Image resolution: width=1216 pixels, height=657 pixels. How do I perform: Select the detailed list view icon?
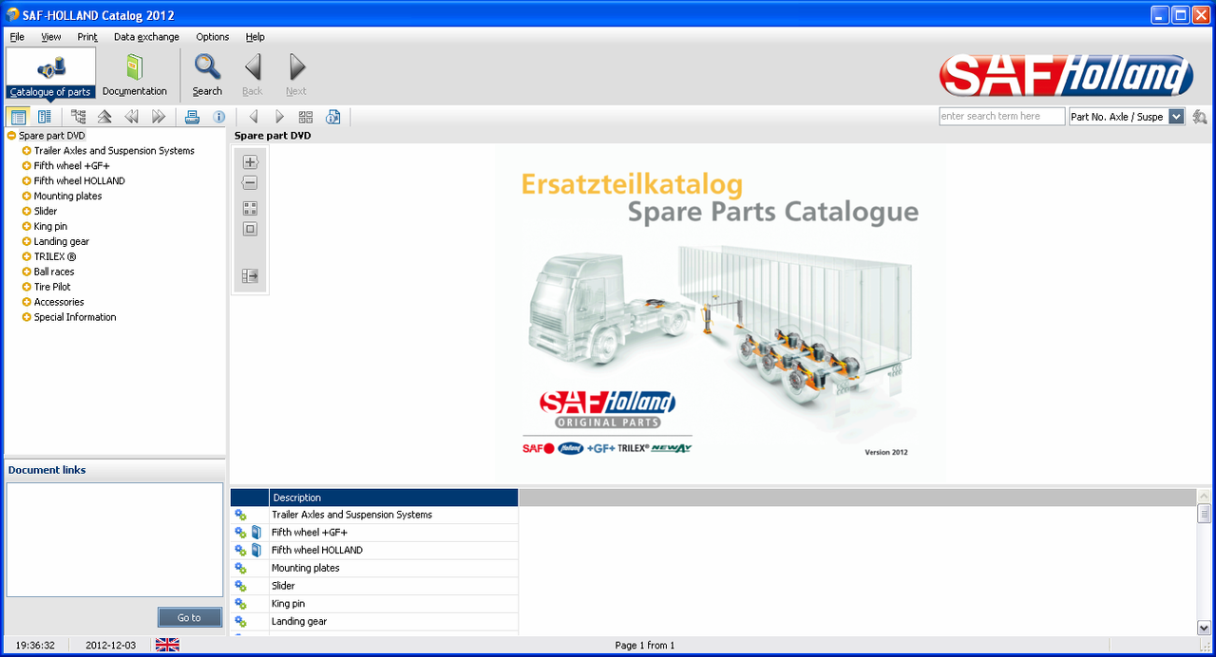44,117
